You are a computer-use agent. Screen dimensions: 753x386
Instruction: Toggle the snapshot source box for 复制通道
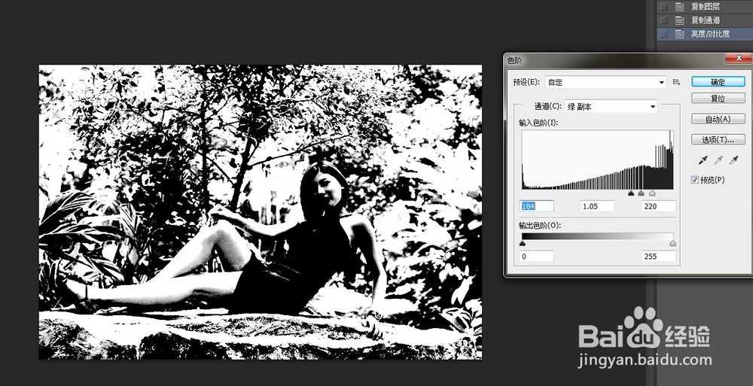[x=663, y=20]
